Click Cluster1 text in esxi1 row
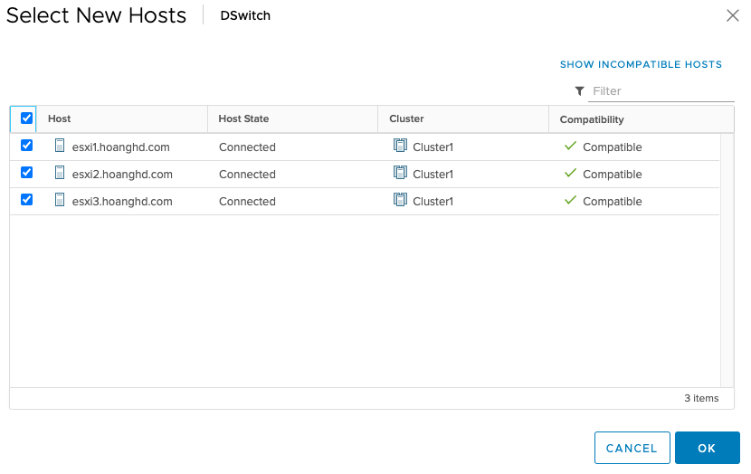This screenshot has width=751, height=474. point(433,147)
